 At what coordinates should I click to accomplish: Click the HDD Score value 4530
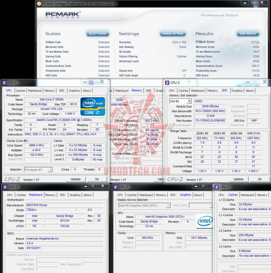(x=256, y=75)
